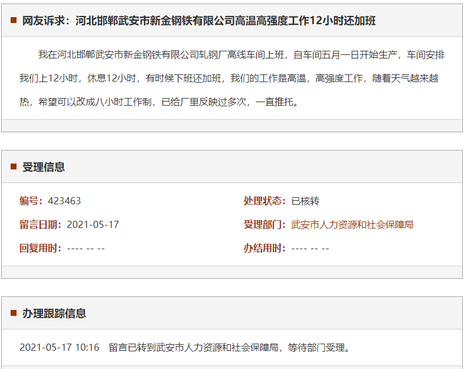The image size is (464, 369).
Task: Click the 处理状态 label
Action: [264, 201]
